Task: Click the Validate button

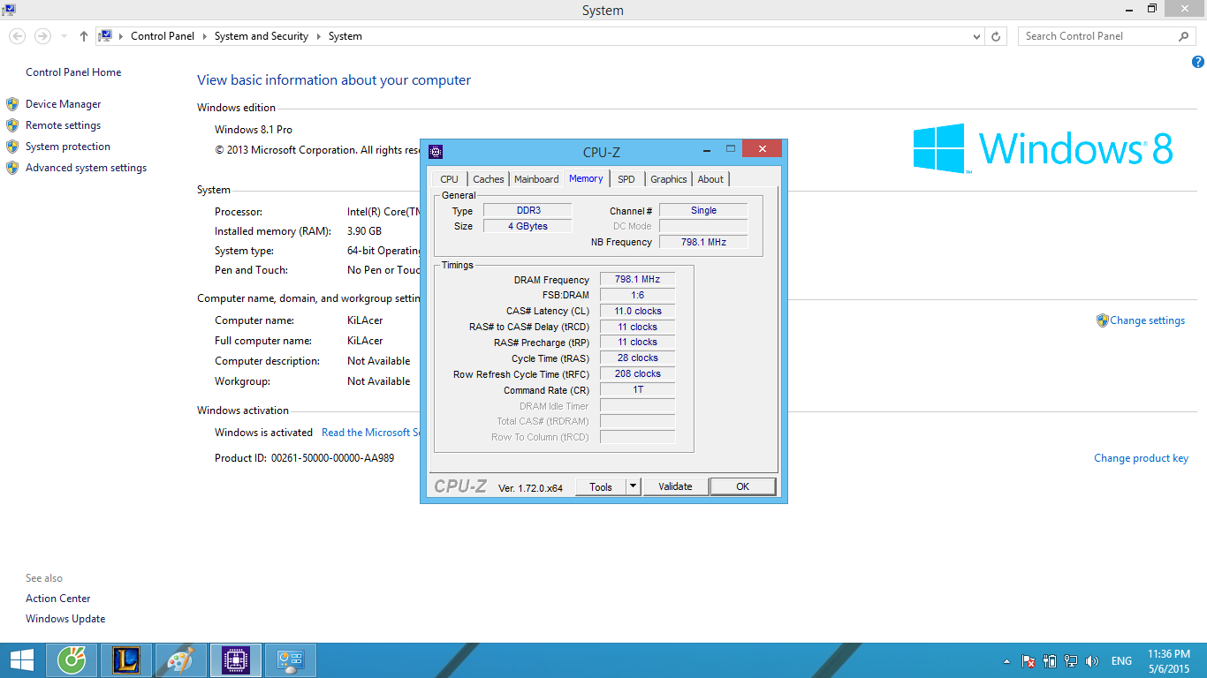Action: tap(675, 486)
